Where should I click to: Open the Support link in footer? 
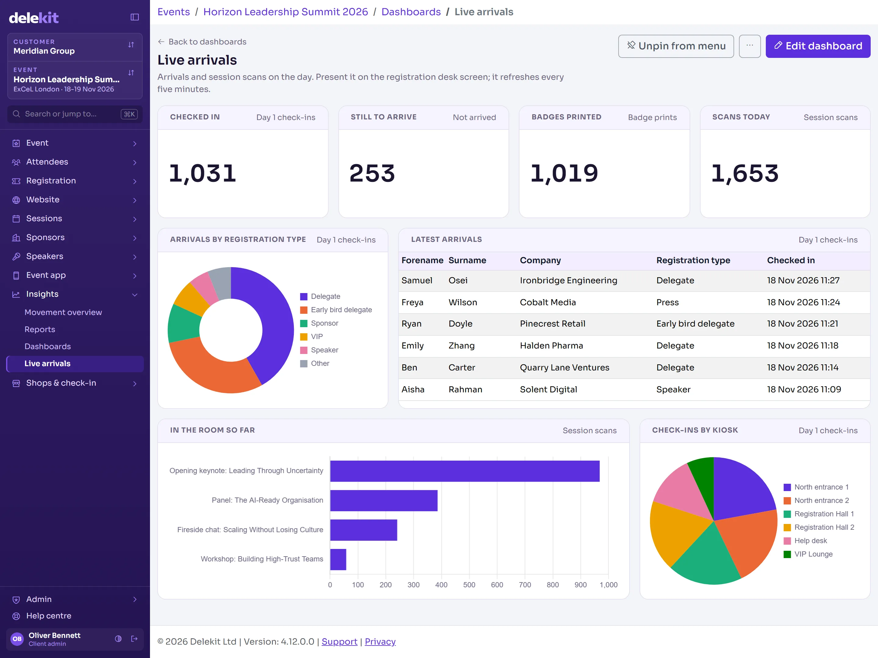point(339,641)
